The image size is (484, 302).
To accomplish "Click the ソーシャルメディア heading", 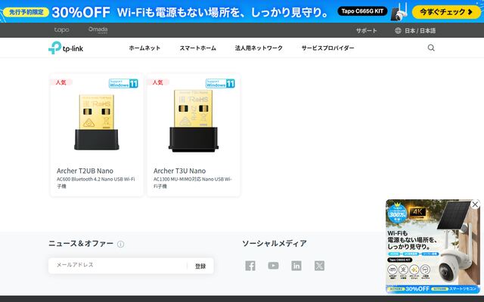I will pos(274,243).
